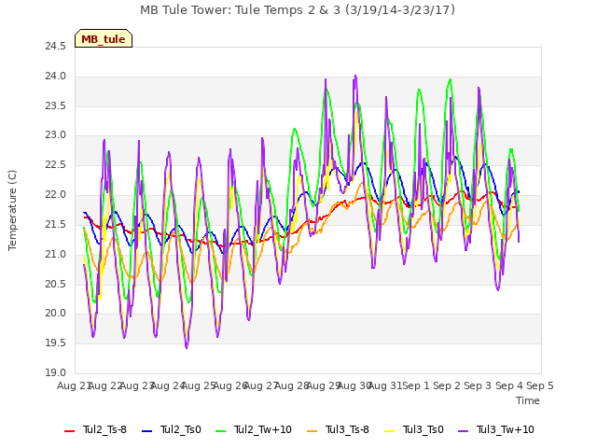Click the 19.0 y-axis tick label
Screen dimensions: 597x448
point(56,373)
